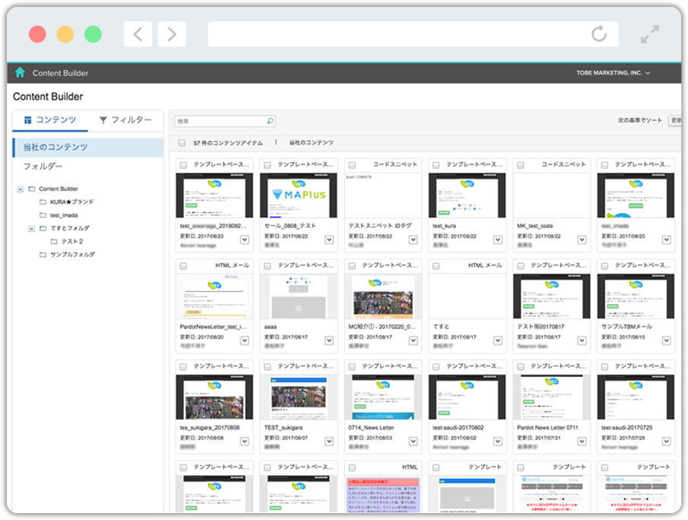
Task: Select the KURA★ブランド folder
Action: (71, 202)
